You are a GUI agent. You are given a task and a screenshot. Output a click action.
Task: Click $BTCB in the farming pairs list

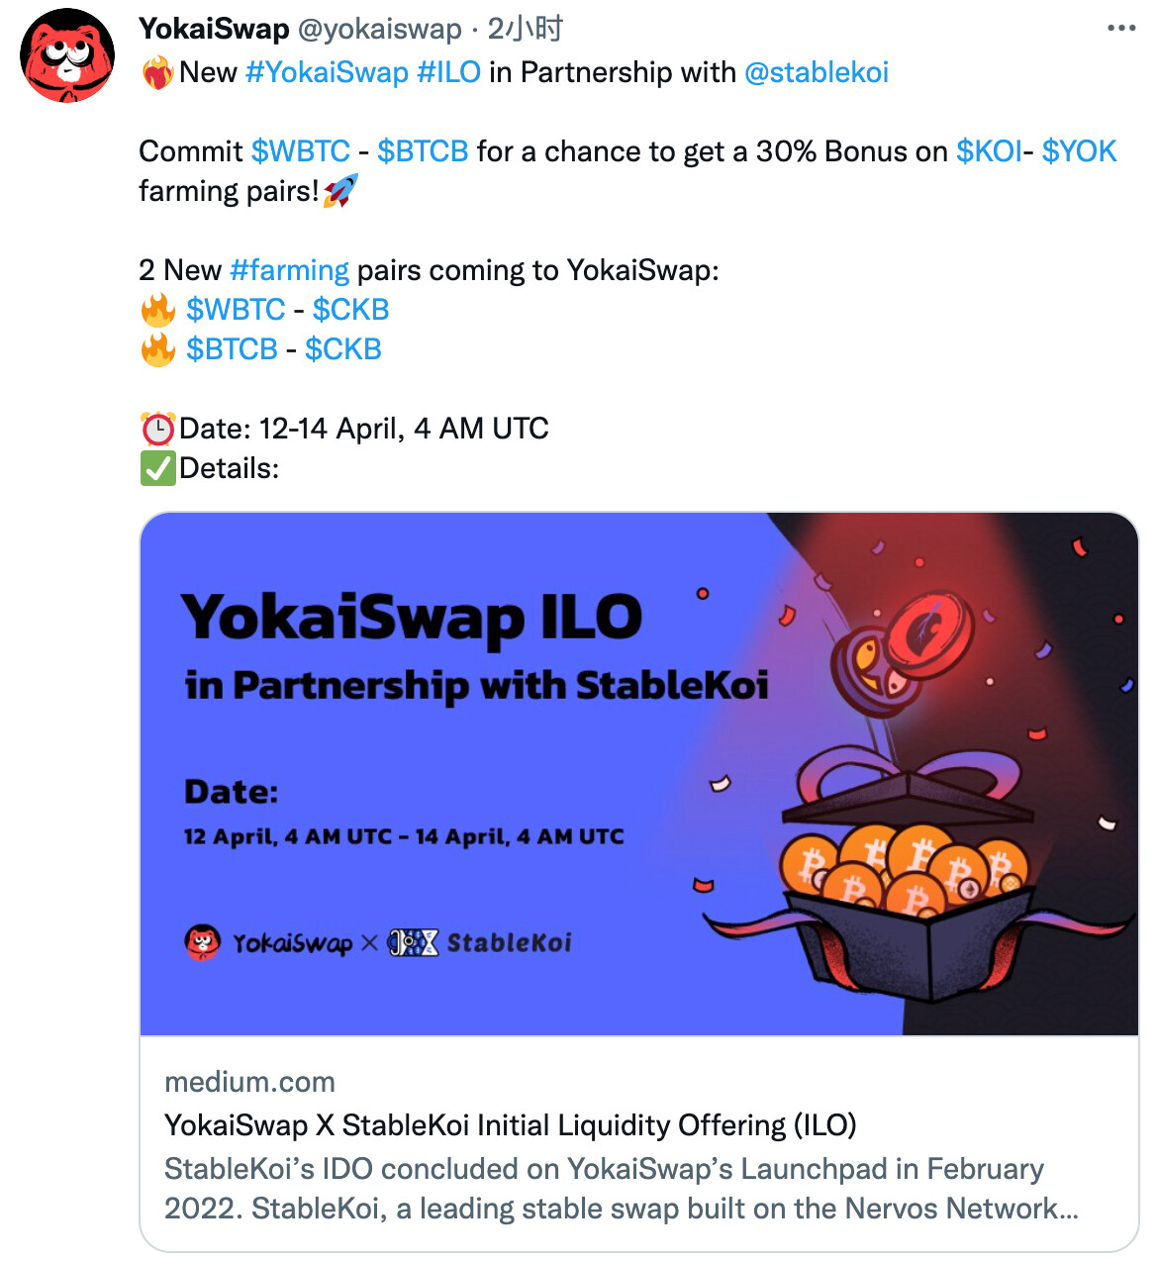coord(232,349)
